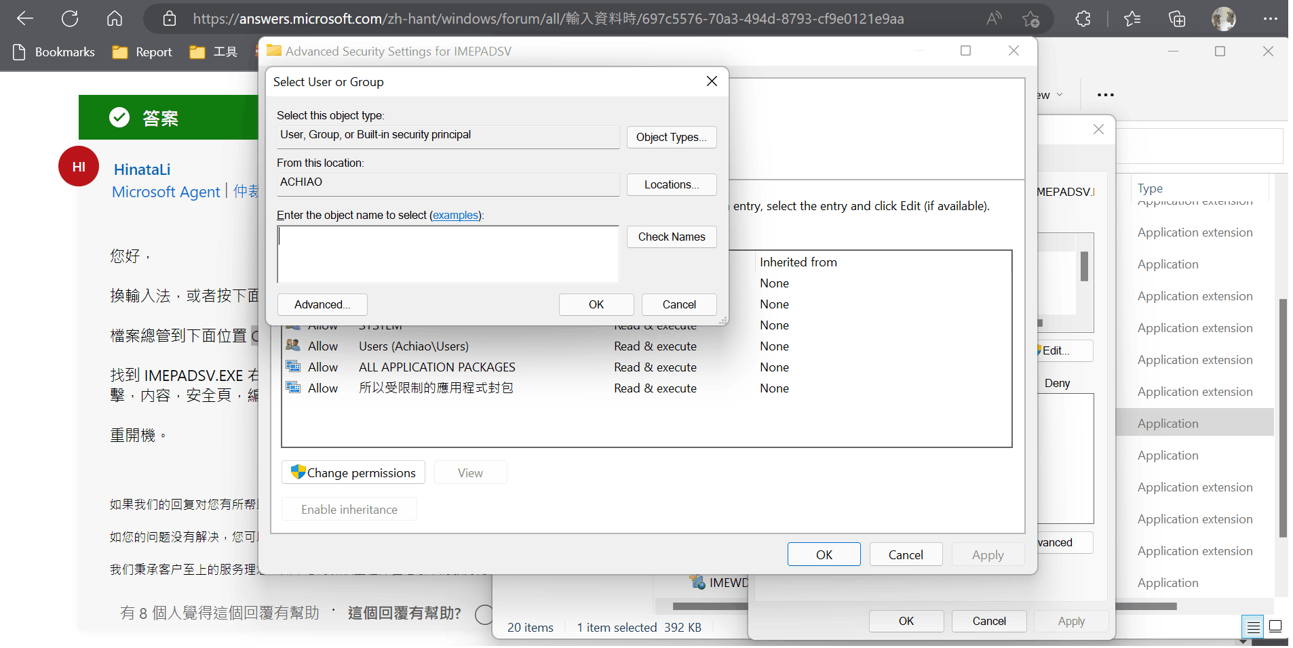
Task: Open the examples link
Action: point(456,215)
